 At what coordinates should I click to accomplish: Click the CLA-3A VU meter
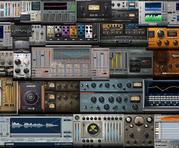pyautogui.click(x=94, y=8)
